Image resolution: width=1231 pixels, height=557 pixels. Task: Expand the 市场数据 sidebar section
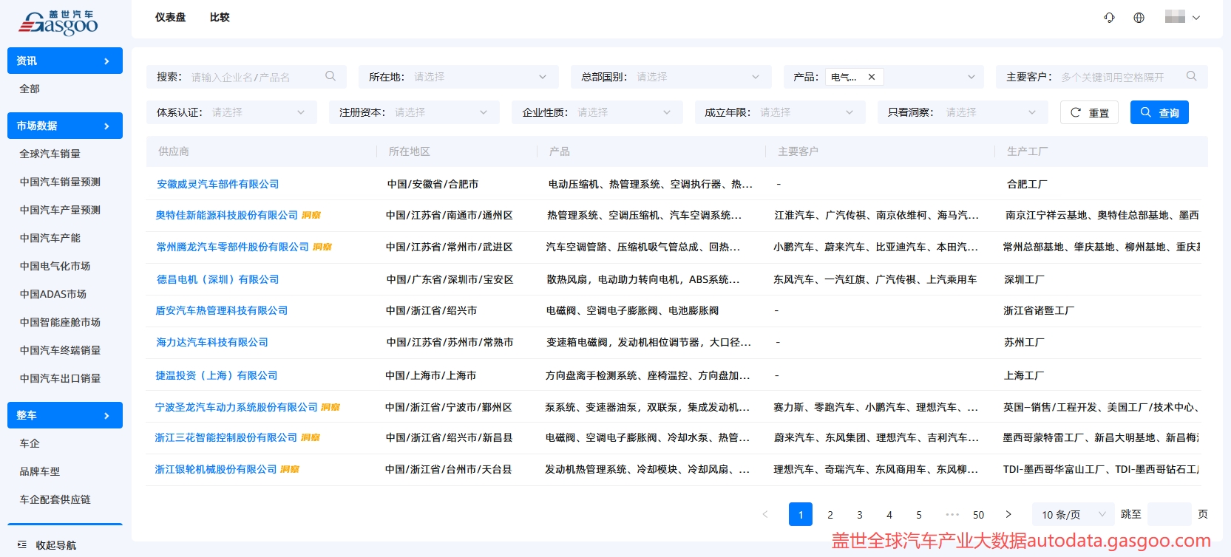pyautogui.click(x=65, y=126)
